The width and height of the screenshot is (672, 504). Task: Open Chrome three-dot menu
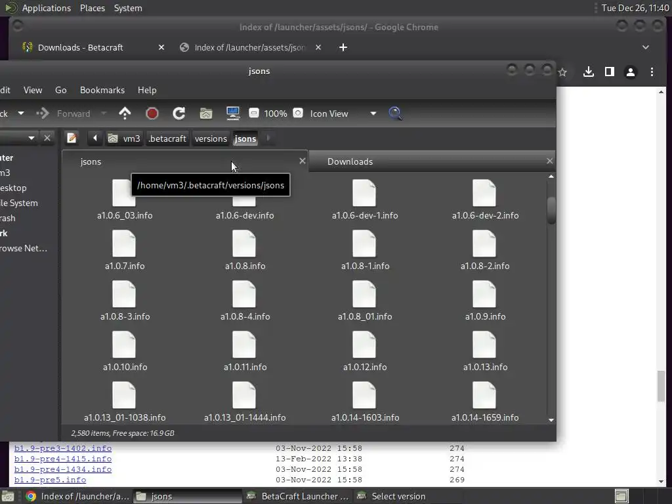pyautogui.click(x=652, y=72)
